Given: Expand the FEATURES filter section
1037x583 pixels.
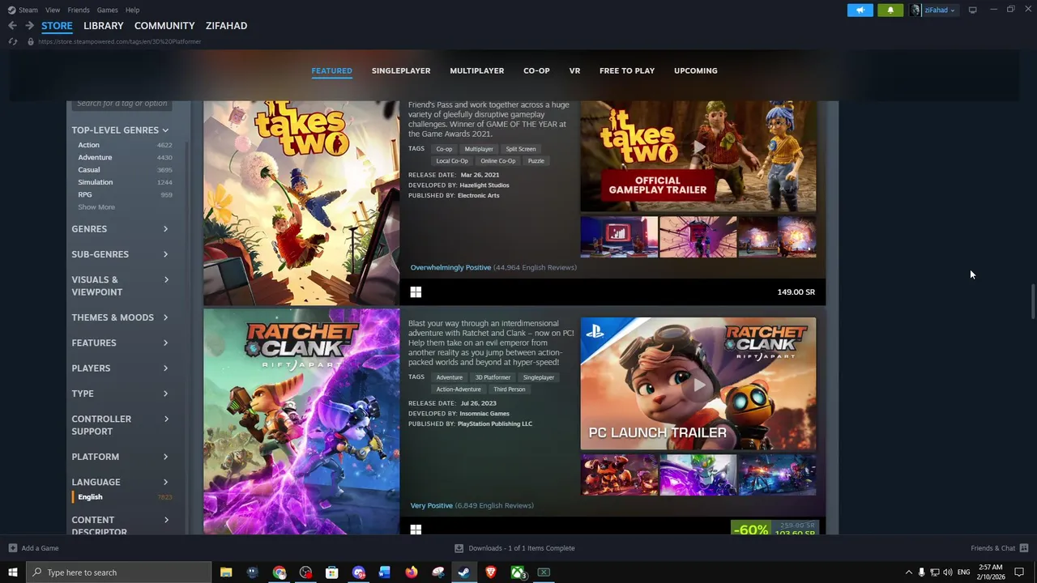Looking at the screenshot, I should 120,343.
